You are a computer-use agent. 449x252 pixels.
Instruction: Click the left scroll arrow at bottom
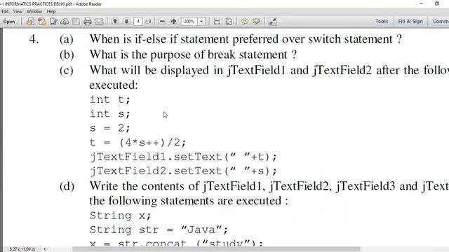click(45, 249)
